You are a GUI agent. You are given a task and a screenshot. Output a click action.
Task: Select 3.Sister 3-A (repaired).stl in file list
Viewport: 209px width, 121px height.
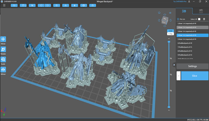[x=192, y=31]
